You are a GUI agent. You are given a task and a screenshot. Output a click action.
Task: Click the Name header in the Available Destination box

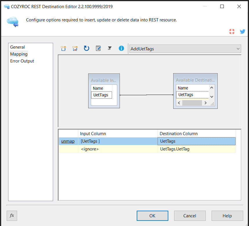(x=192, y=88)
